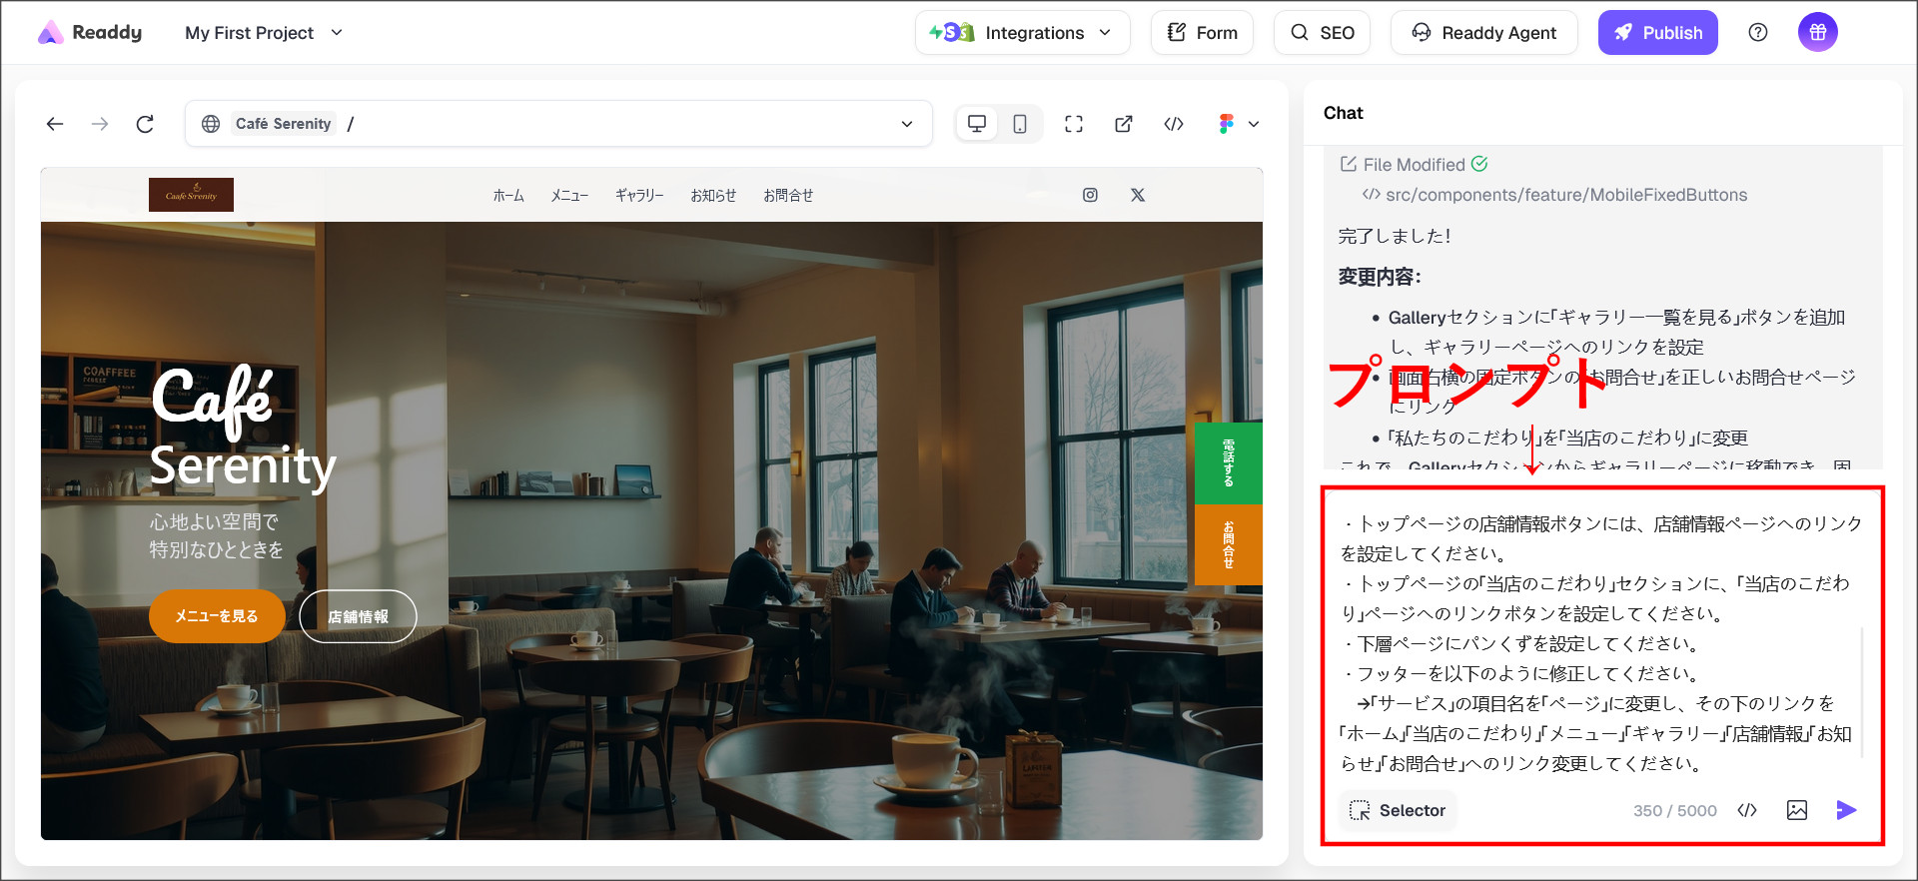Open the Integrations dropdown
The image size is (1918, 881).
point(1022,33)
